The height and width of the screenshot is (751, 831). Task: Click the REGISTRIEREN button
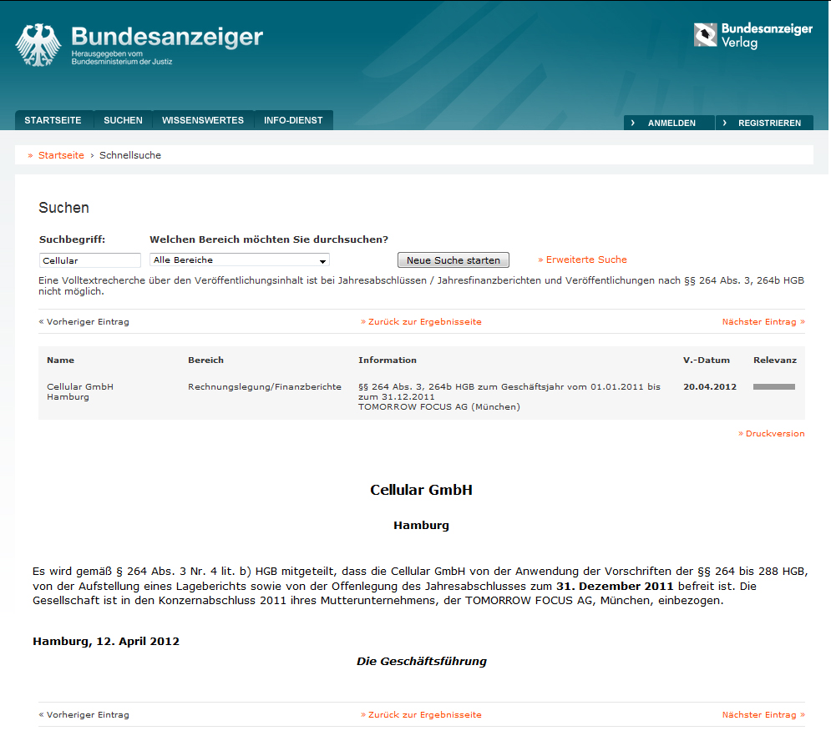click(x=764, y=123)
